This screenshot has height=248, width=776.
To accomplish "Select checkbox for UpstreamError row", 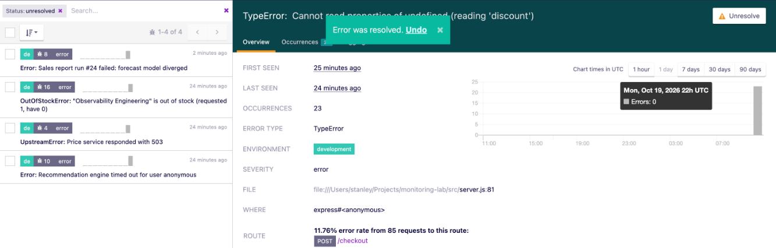I will pyautogui.click(x=10, y=127).
